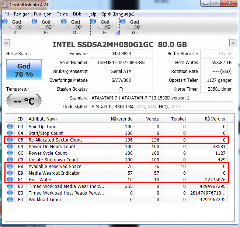Open the Disk menu

(x=77, y=14)
